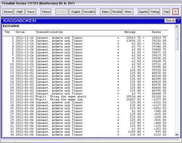182x143 pixels.
Task: Open the Ägarinfo page
Action: click(143, 12)
